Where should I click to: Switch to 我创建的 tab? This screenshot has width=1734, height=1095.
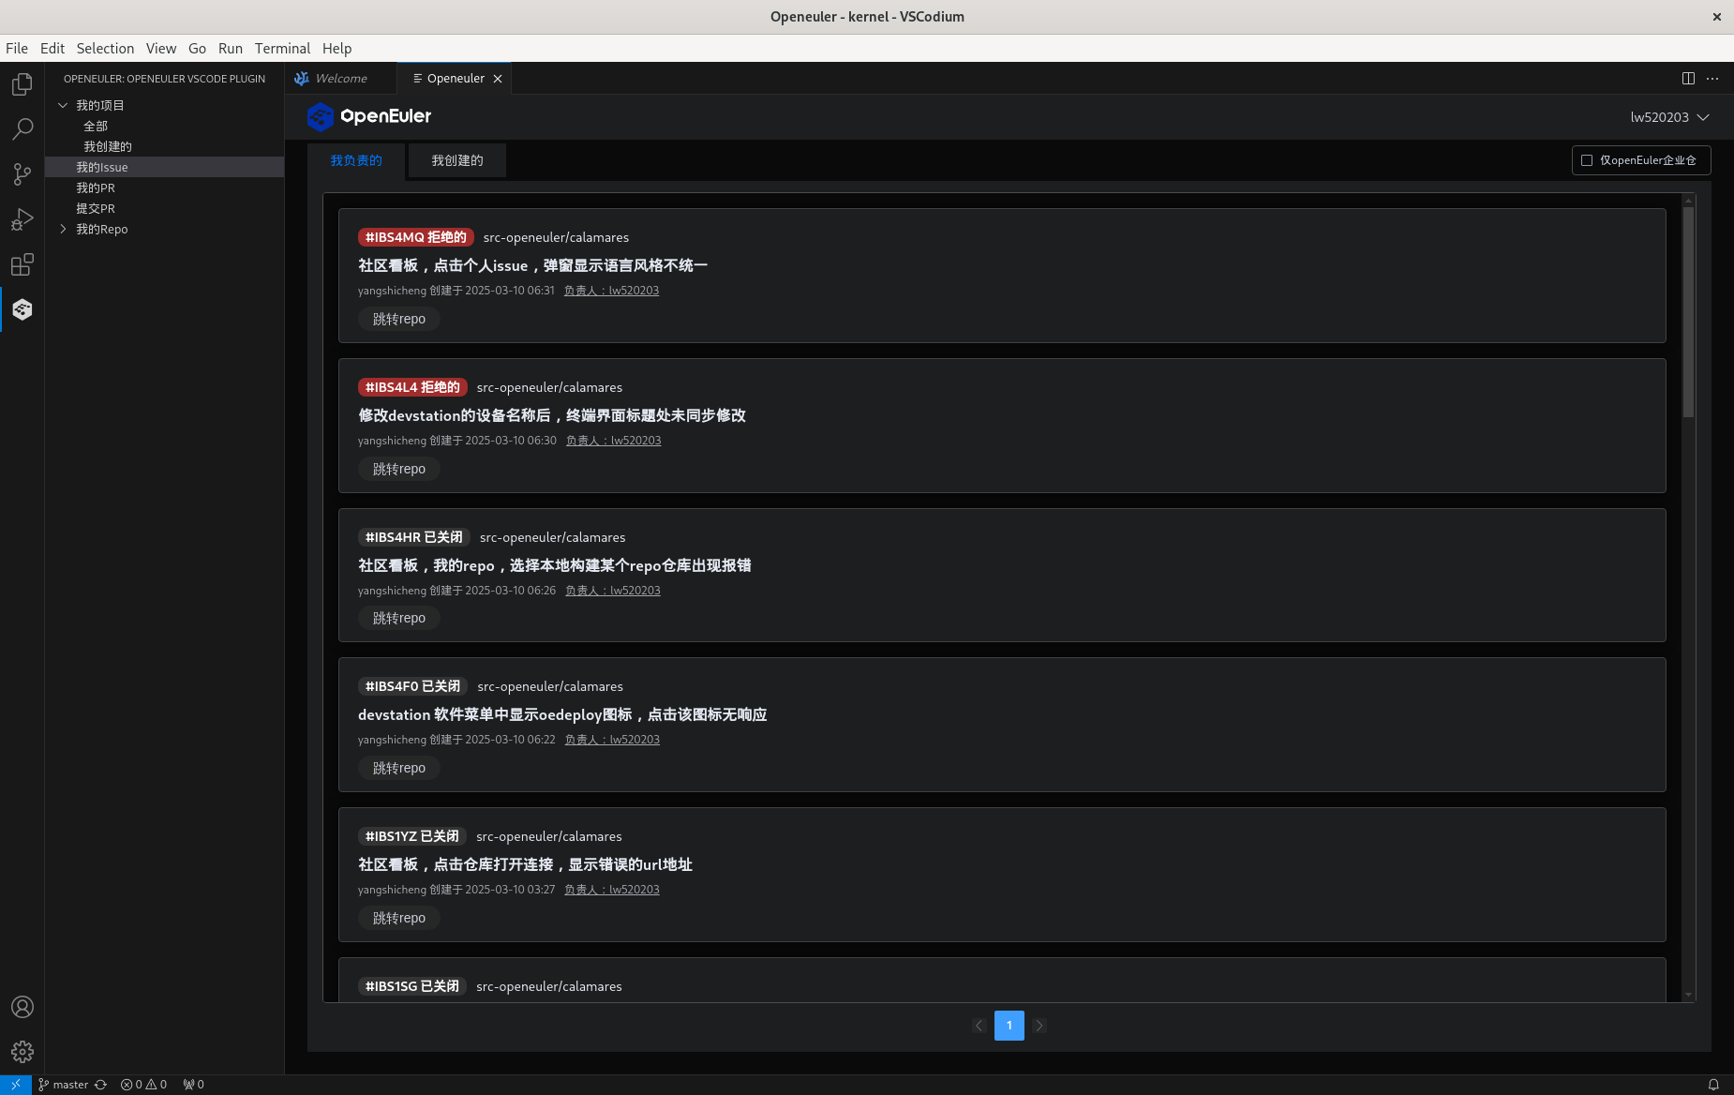457,160
